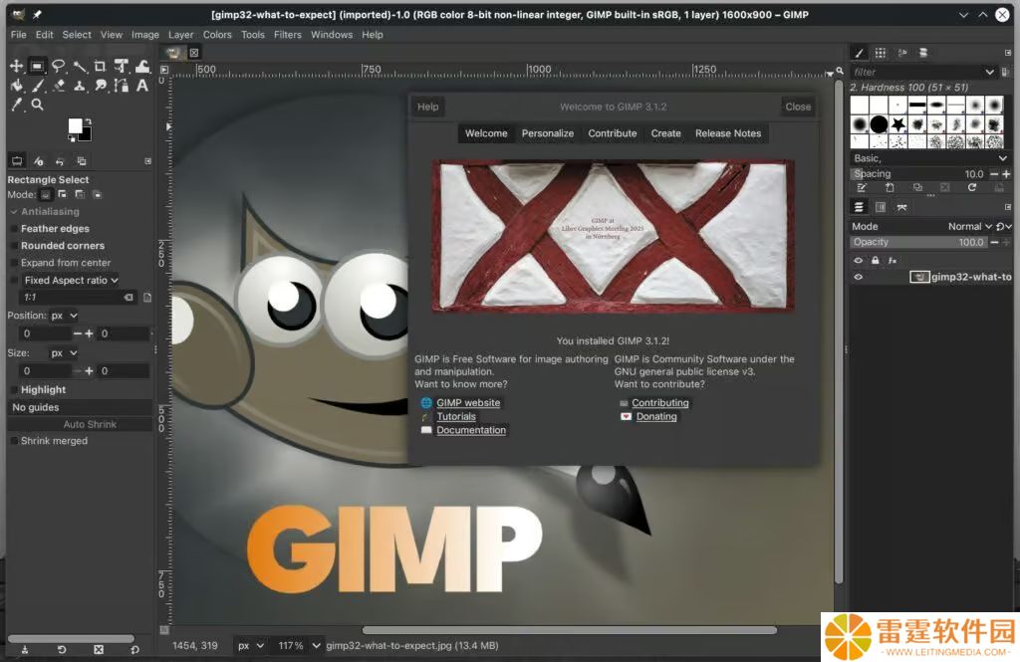Open the Basic brush tag dropdown
The width and height of the screenshot is (1020, 662).
pos(930,158)
